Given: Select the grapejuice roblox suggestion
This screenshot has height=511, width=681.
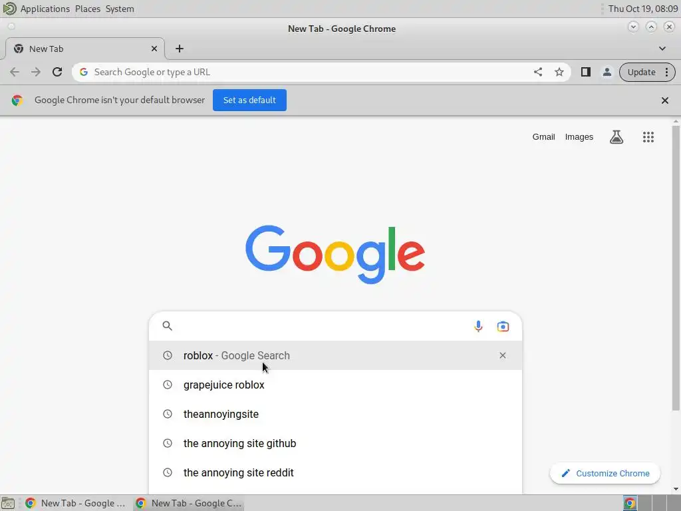Looking at the screenshot, I should pos(335,385).
